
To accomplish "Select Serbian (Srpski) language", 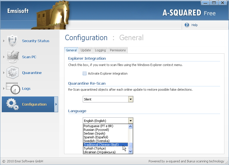I will pos(106,133).
